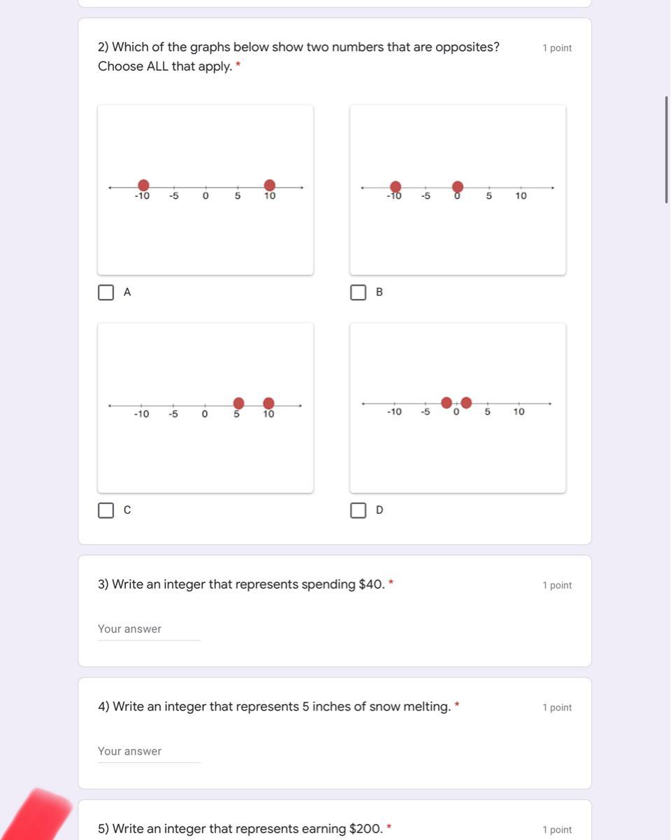Open graph B number line image
Screen dimensions: 671x840
pos(458,190)
